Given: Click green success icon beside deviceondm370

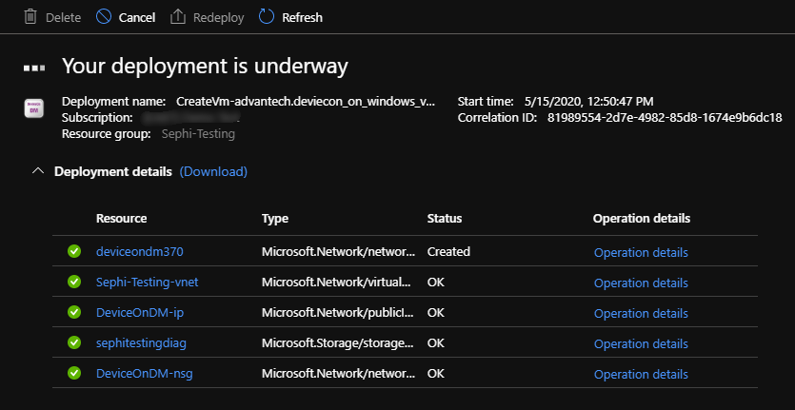Looking at the screenshot, I should pyautogui.click(x=74, y=252).
